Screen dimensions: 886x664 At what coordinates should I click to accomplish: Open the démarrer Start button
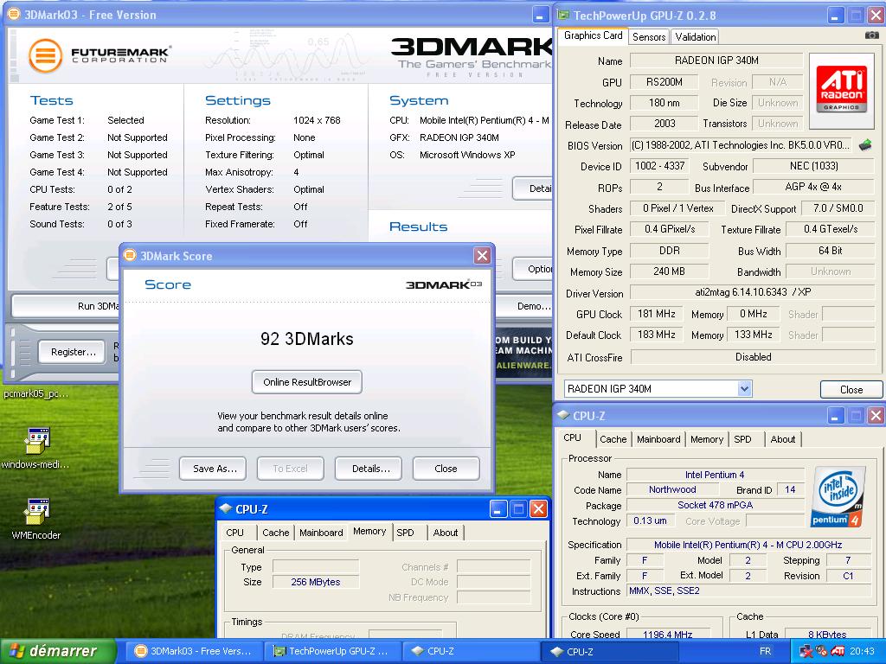[58, 651]
